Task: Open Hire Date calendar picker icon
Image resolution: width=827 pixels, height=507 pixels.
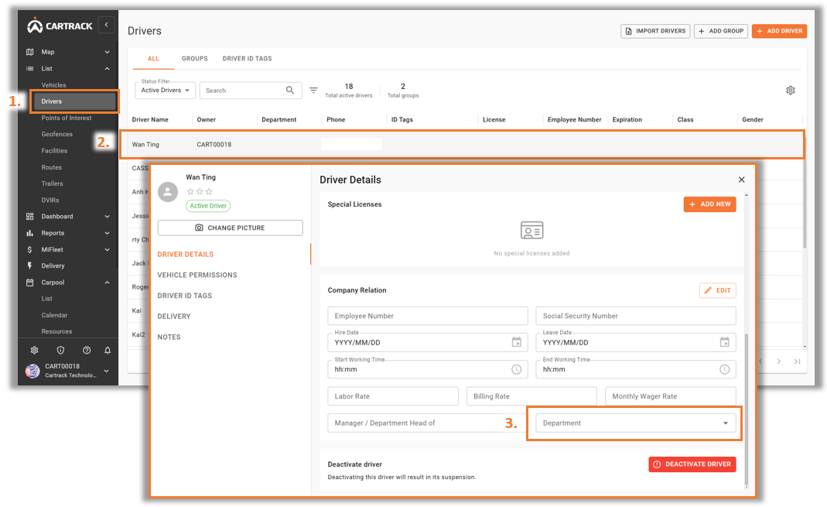Action: click(516, 342)
